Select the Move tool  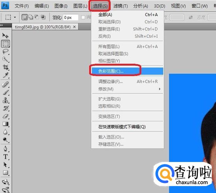[6, 36]
